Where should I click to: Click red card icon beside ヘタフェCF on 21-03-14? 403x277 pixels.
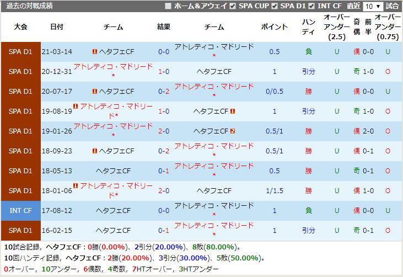click(95, 51)
